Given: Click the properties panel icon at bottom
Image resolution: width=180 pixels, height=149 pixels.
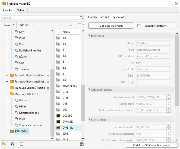Looking at the screenshot, I should (82, 144).
